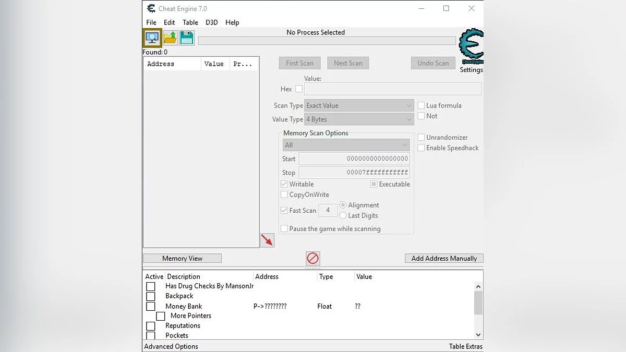The width and height of the screenshot is (626, 352).
Task: Open the D3D menu
Action: [x=211, y=22]
